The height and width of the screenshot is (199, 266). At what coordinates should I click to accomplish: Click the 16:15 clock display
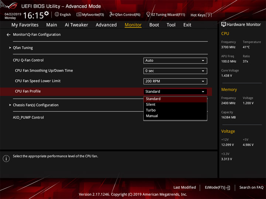33,15
